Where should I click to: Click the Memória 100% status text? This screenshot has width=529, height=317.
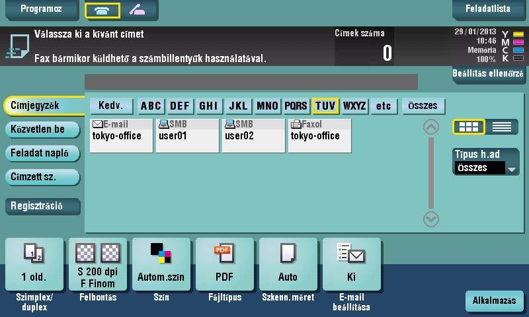pyautogui.click(x=482, y=55)
